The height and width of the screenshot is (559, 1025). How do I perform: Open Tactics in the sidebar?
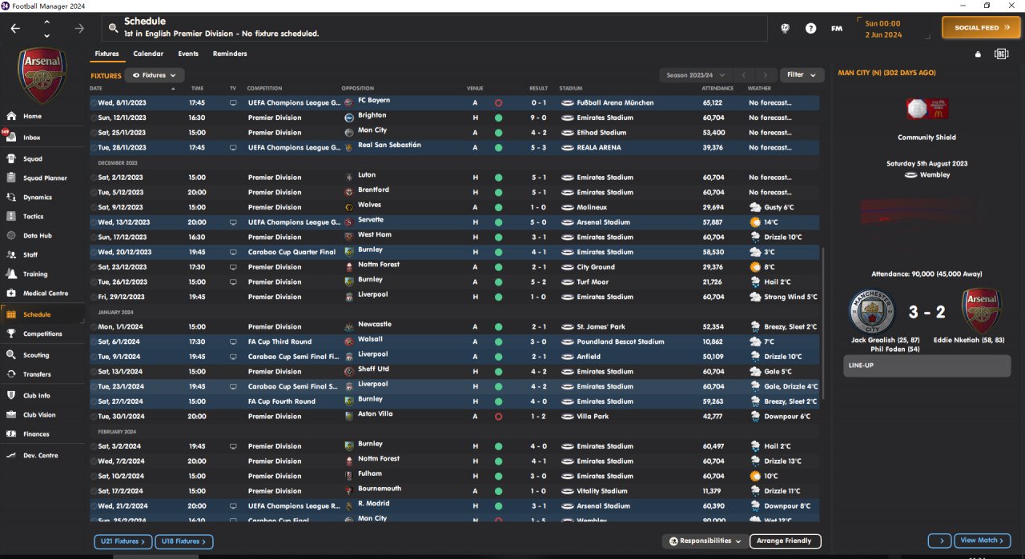click(33, 216)
